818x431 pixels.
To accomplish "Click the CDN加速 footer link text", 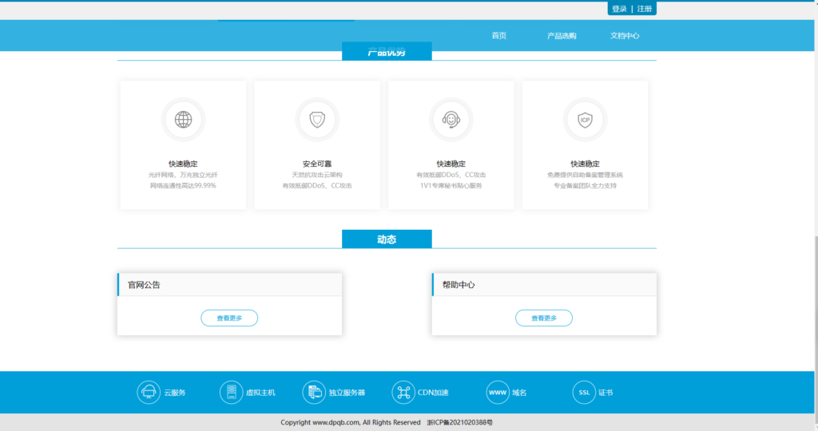I will coord(433,393).
